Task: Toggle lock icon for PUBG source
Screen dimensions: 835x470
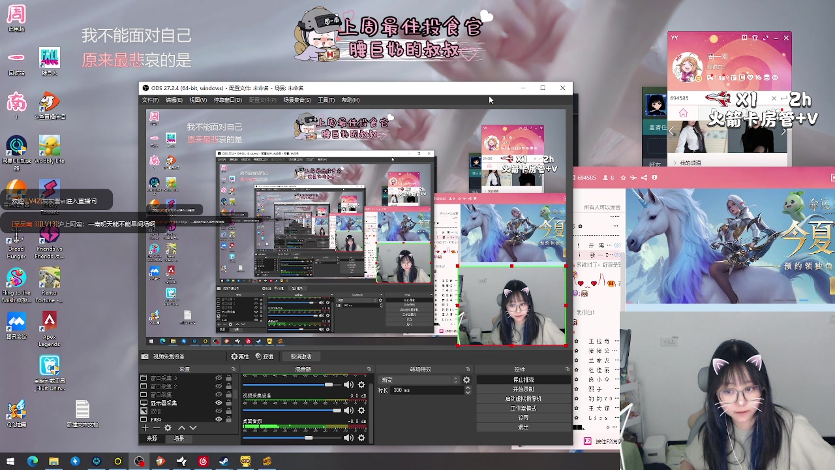Action: (228, 419)
